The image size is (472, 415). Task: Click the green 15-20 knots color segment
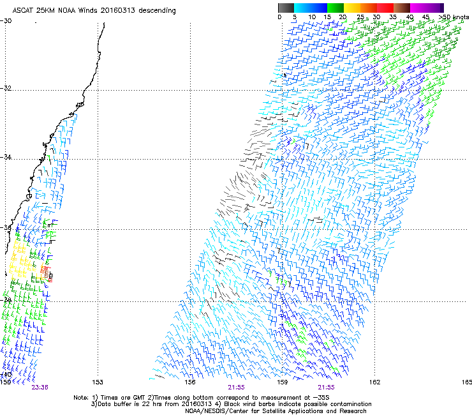click(336, 8)
